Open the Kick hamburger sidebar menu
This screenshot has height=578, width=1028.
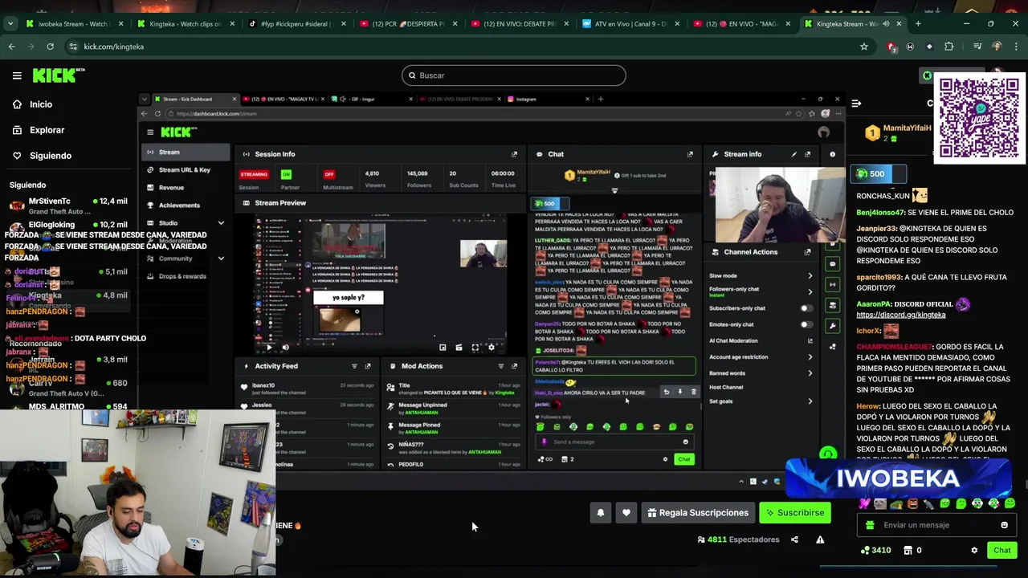[x=17, y=75]
